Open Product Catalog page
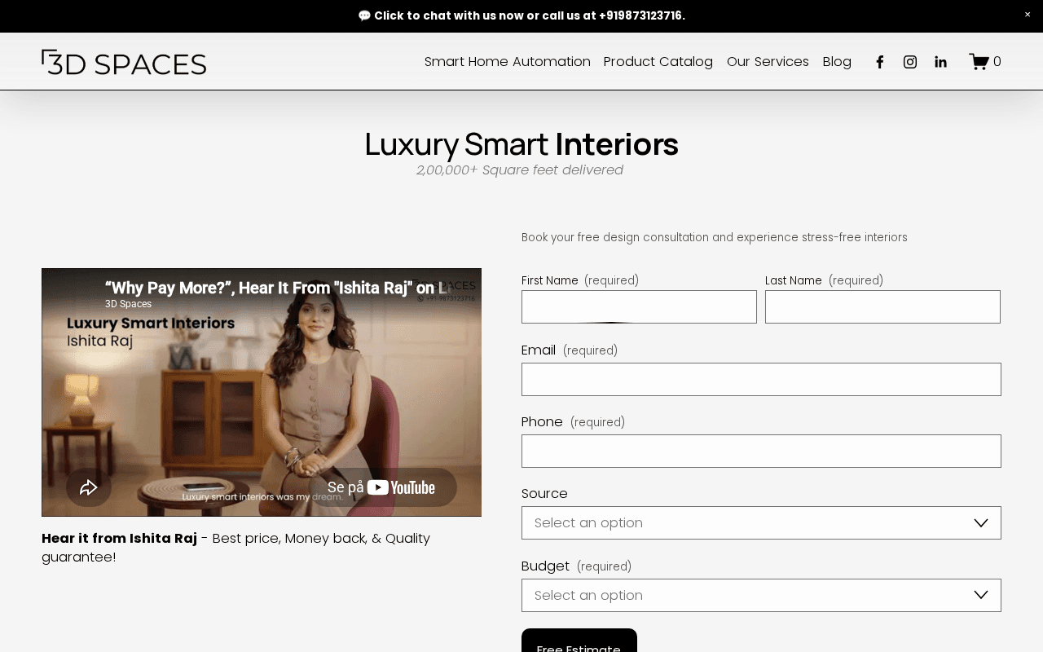This screenshot has height=652, width=1043. click(x=658, y=62)
